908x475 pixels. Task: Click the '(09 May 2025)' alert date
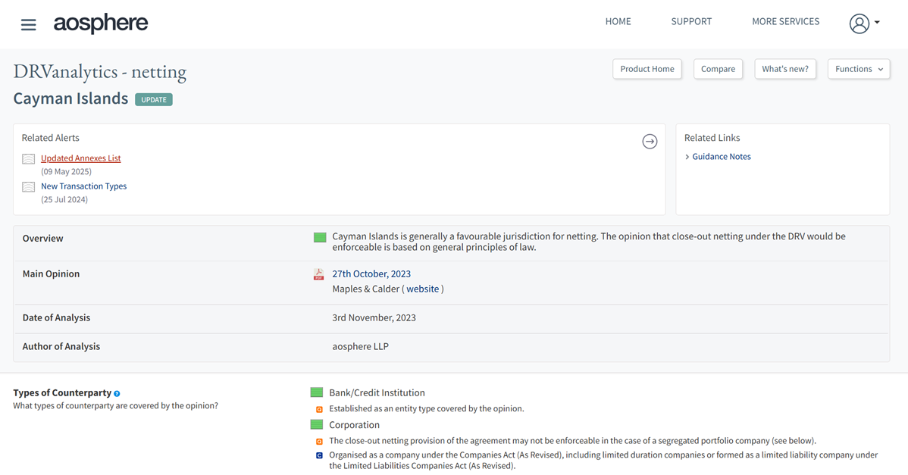(66, 171)
